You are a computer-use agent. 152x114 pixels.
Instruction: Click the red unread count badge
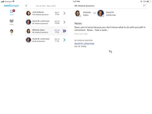tap(14, 11)
